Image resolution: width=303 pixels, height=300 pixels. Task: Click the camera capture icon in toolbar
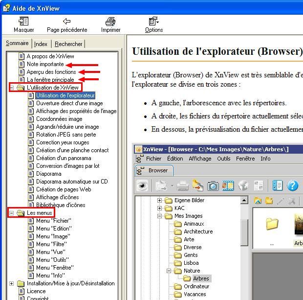pyautogui.click(x=213, y=186)
